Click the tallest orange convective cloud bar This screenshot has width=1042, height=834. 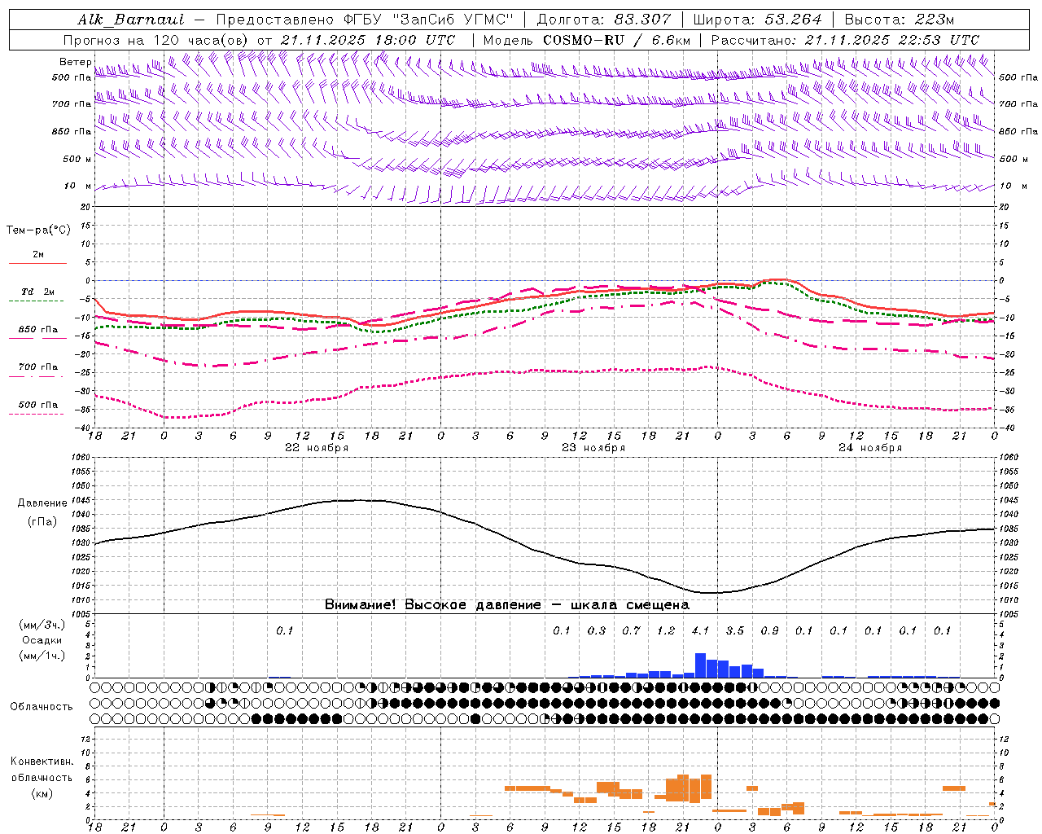pyautogui.click(x=683, y=788)
